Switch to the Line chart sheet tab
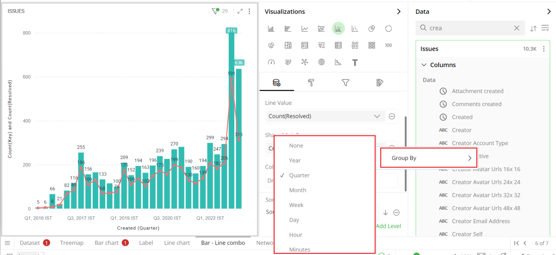The width and height of the screenshot is (556, 255). pyautogui.click(x=177, y=243)
